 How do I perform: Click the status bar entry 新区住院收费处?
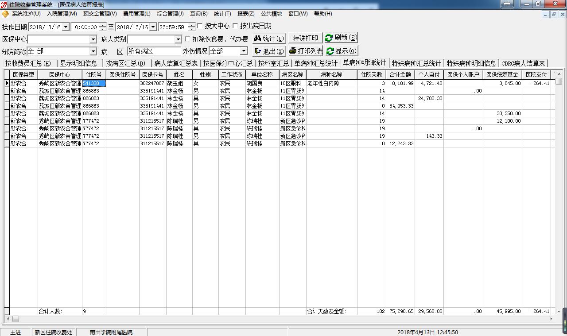pyautogui.click(x=54, y=332)
